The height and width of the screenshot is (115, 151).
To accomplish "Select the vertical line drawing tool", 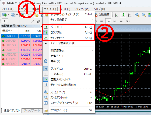I will (x=19, y=21).
